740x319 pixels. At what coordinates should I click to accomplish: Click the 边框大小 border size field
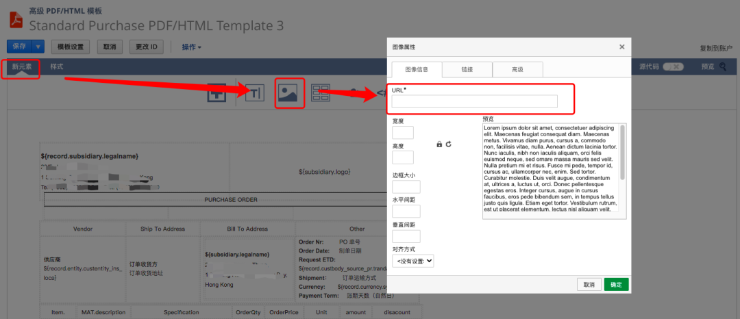406,187
